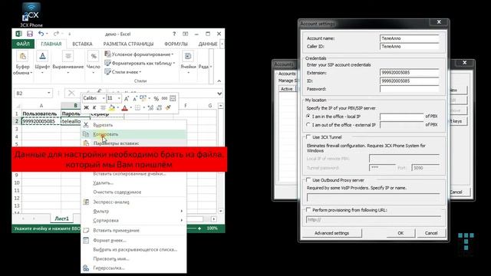Screen dimensions: 491x276
Task: Click the Redo arrow in Excel's quick access toolbar
Action: coord(56,34)
